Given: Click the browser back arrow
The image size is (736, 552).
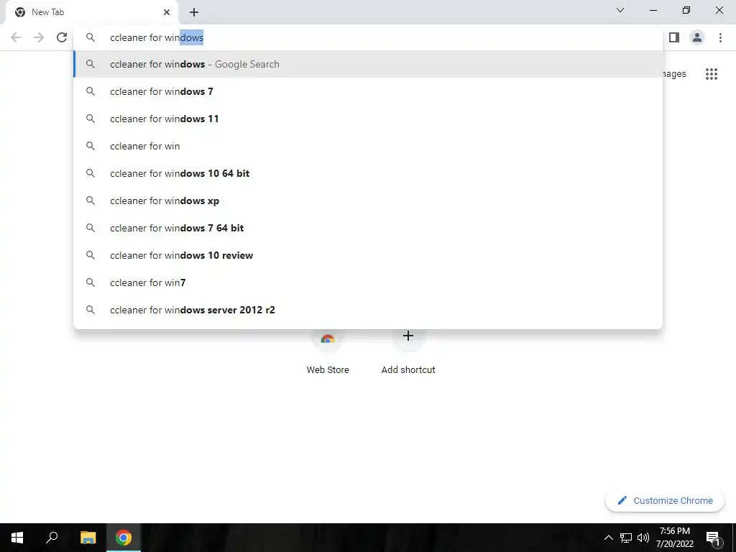Looking at the screenshot, I should (16, 37).
